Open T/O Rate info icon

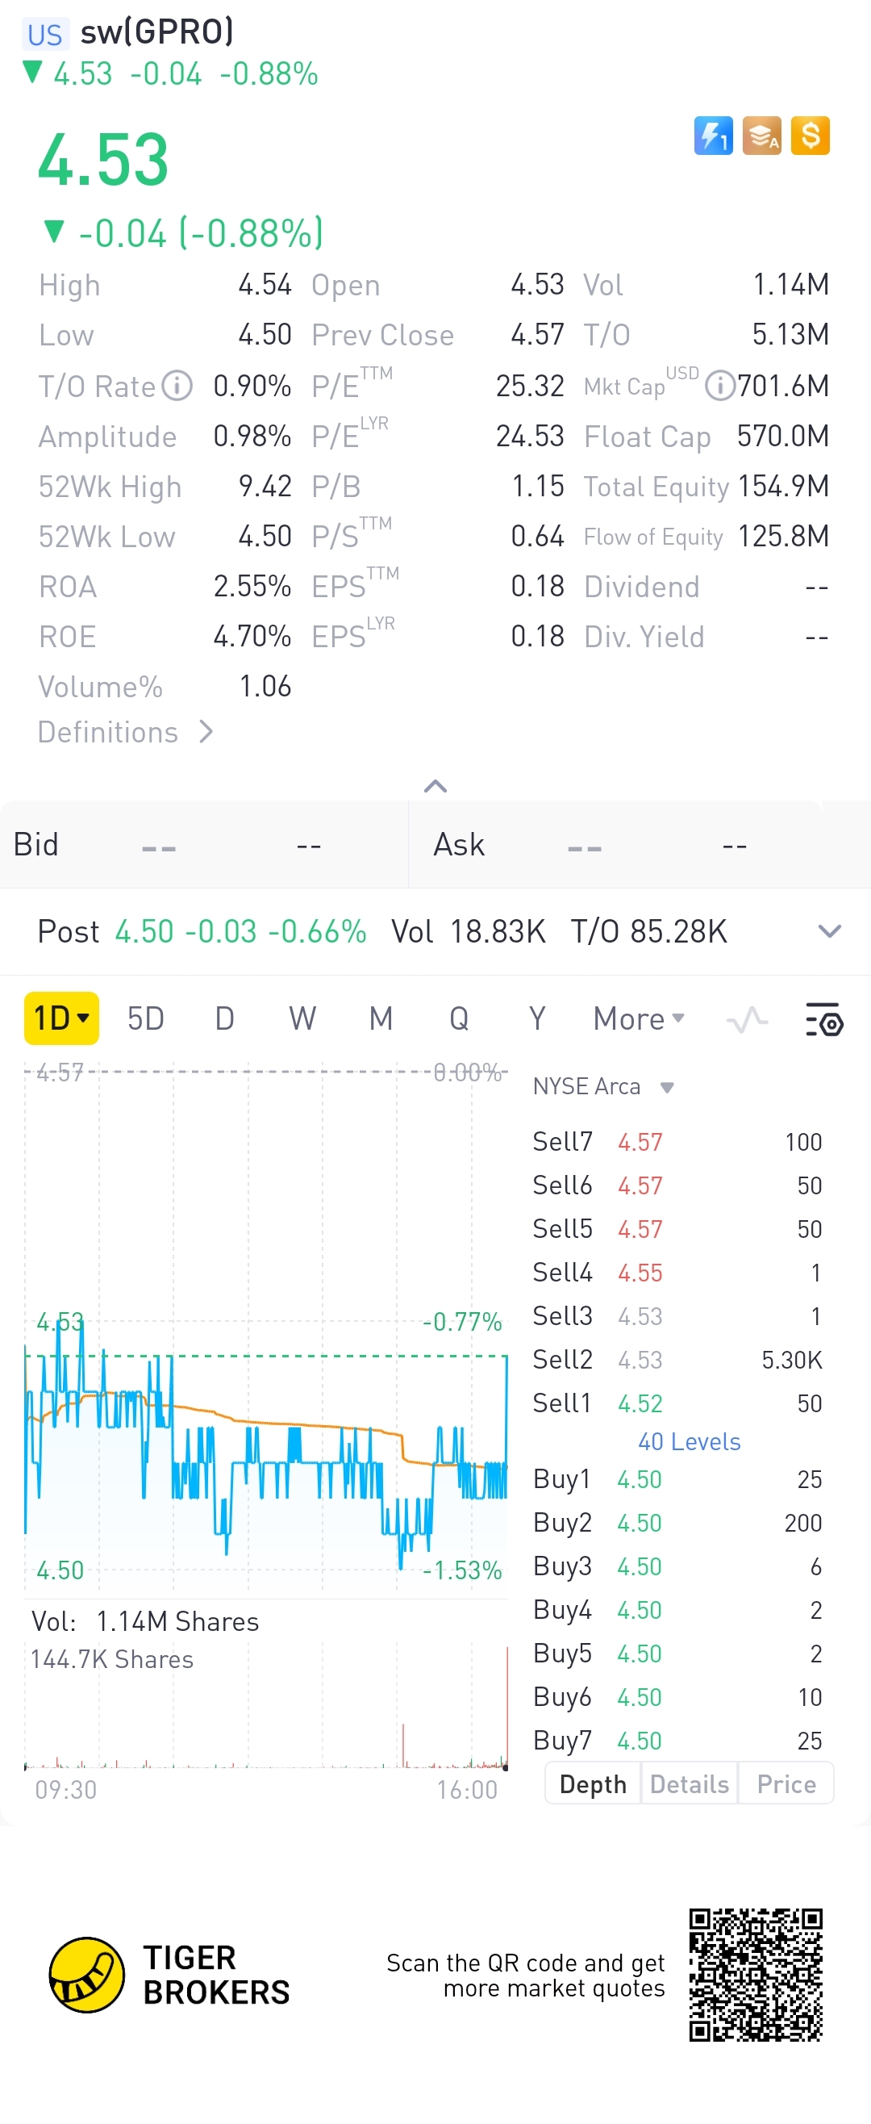(x=177, y=386)
